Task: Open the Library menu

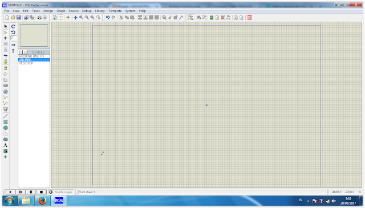Action: tap(100, 11)
